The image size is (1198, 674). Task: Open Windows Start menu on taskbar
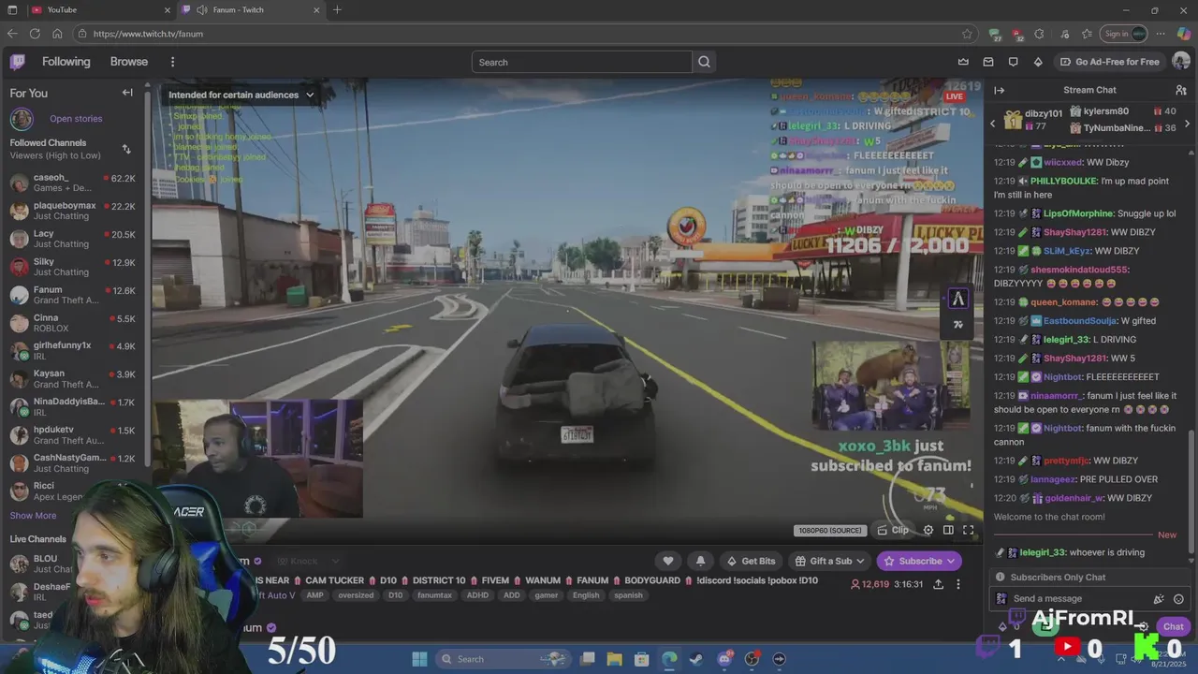[419, 659]
